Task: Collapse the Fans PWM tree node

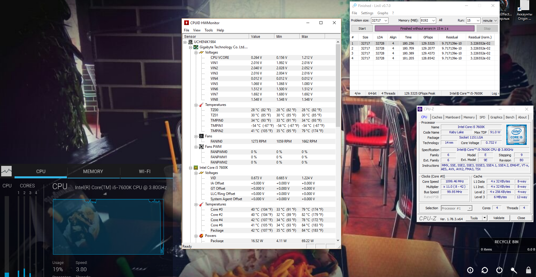Action: pos(196,147)
